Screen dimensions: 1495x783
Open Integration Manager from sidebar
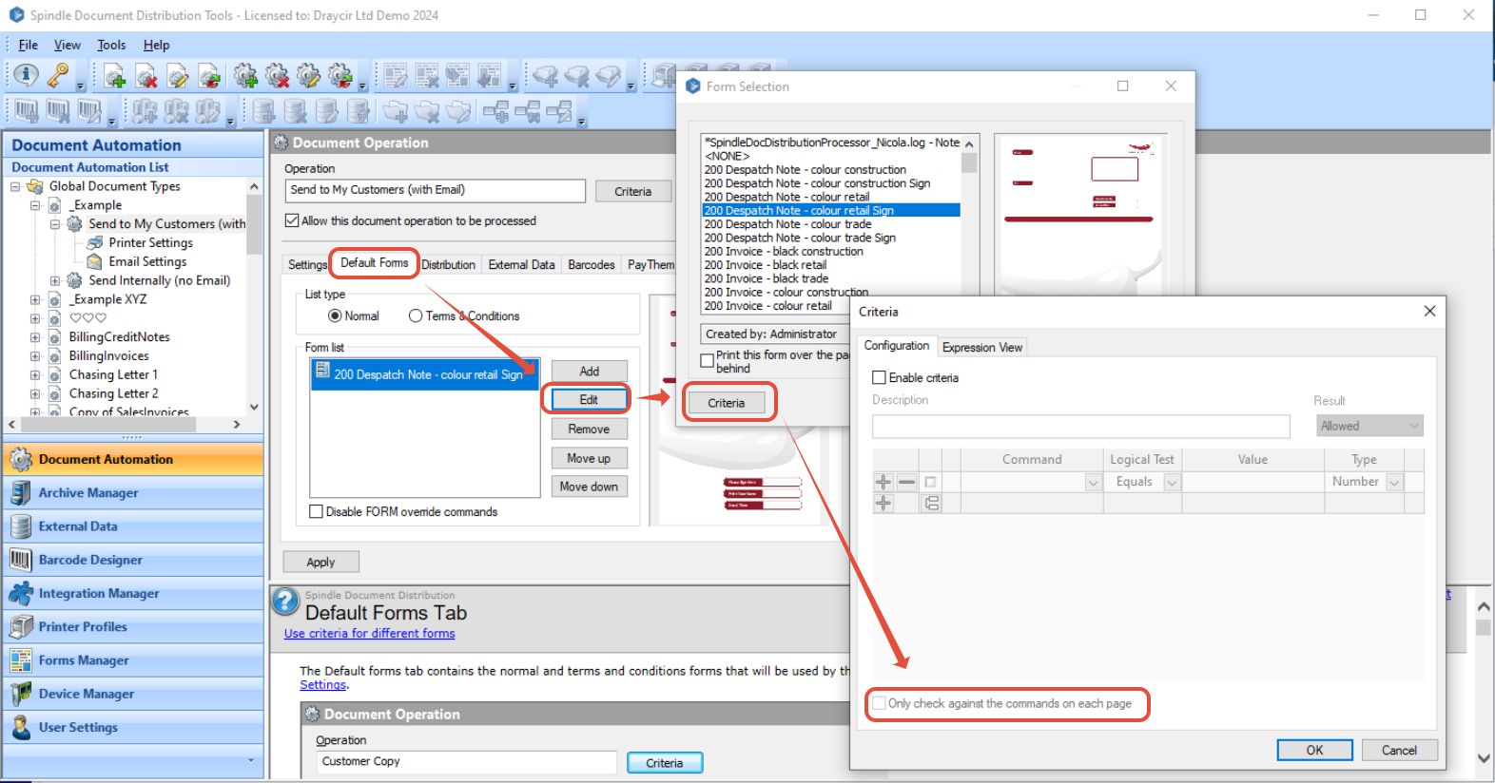pos(133,594)
